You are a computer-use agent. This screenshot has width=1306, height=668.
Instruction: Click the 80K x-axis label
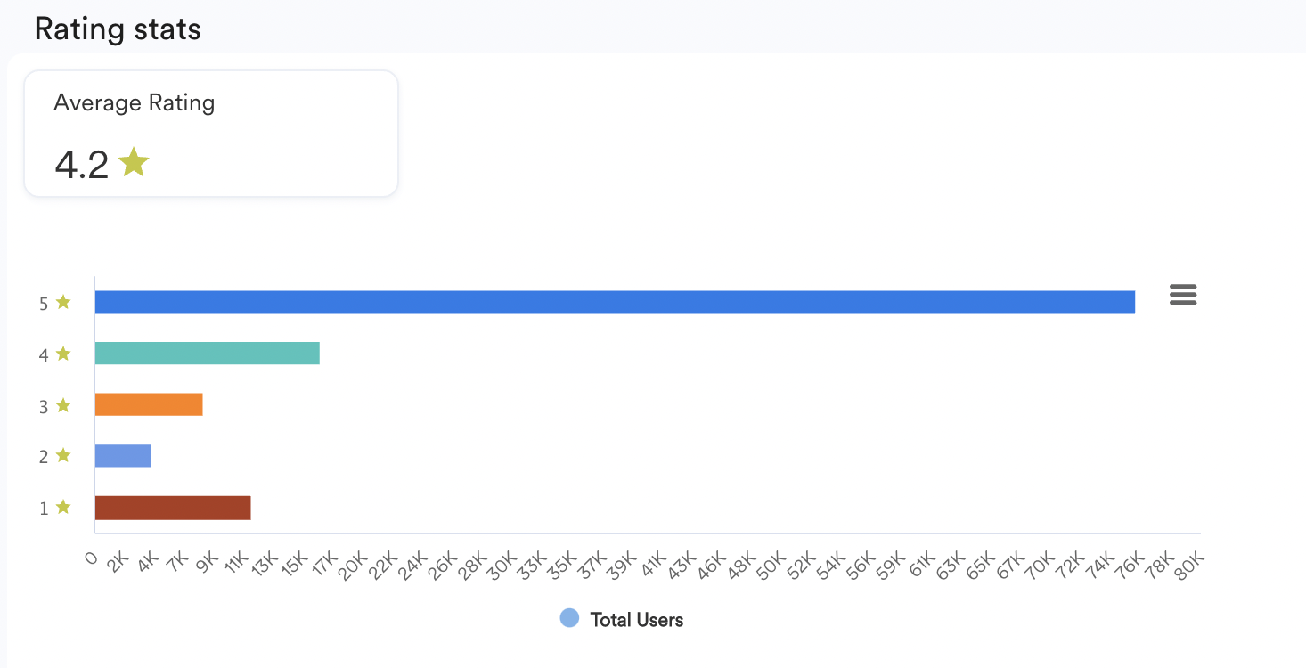pyautogui.click(x=1191, y=566)
